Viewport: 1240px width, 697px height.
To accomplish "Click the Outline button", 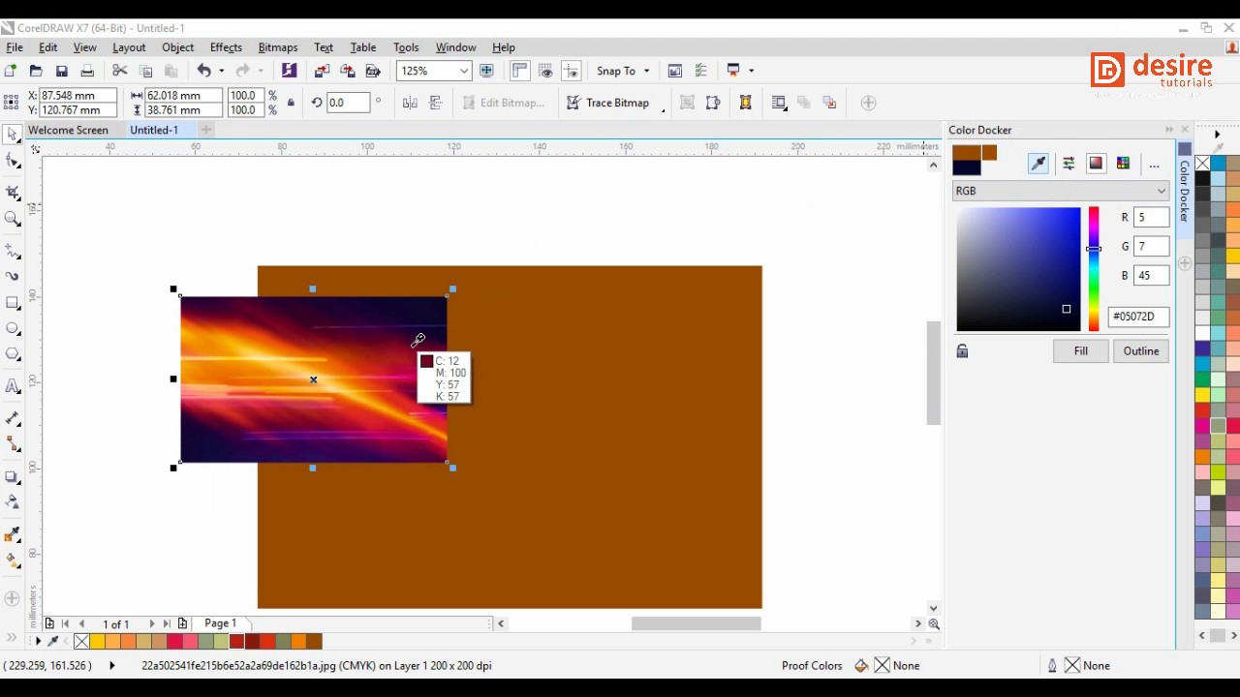I will click(1141, 351).
